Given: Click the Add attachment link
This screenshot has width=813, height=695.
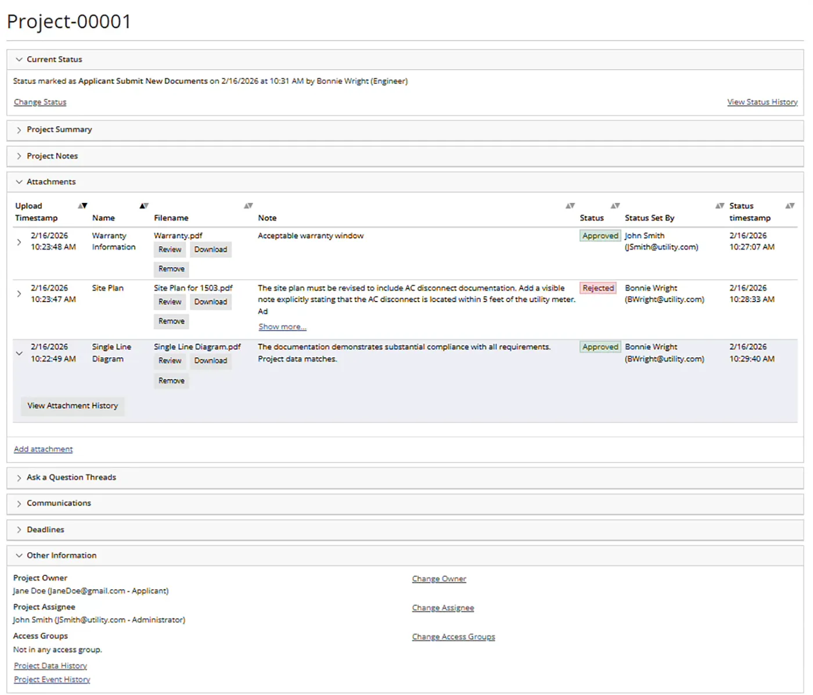Looking at the screenshot, I should (x=43, y=449).
